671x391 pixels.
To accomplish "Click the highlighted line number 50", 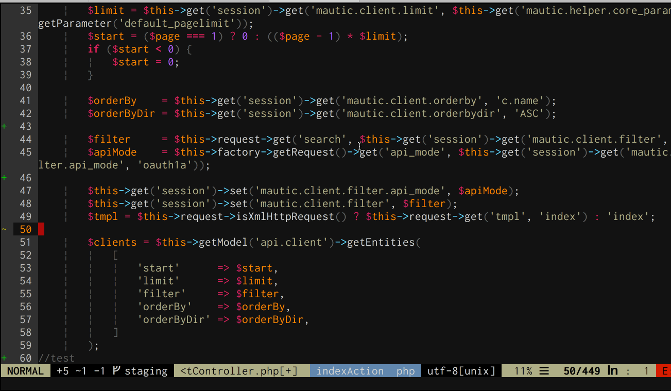I will point(26,229).
